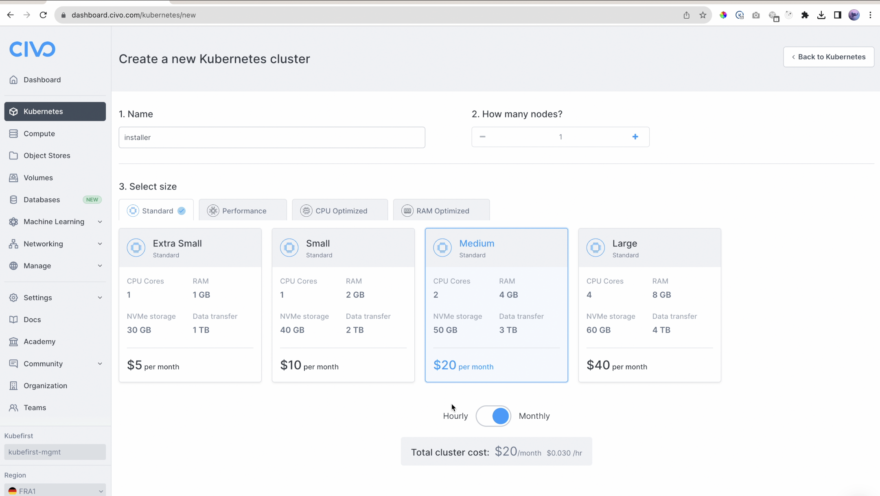Click Back to Kubernetes button
The width and height of the screenshot is (880, 496).
[x=829, y=57]
